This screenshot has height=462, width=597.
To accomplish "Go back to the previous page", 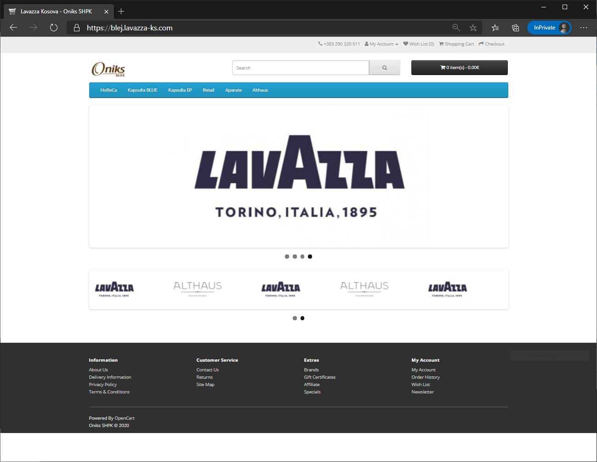I will 13,28.
